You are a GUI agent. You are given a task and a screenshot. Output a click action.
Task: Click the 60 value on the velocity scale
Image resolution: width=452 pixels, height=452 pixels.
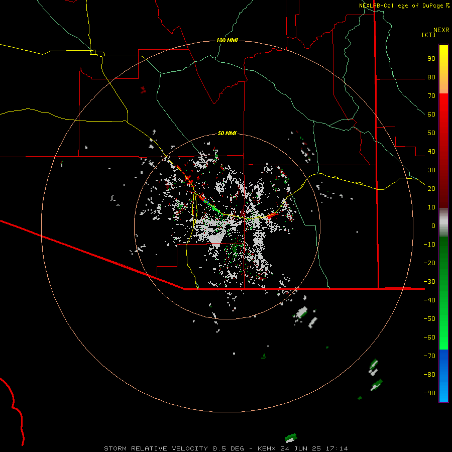tap(431, 115)
